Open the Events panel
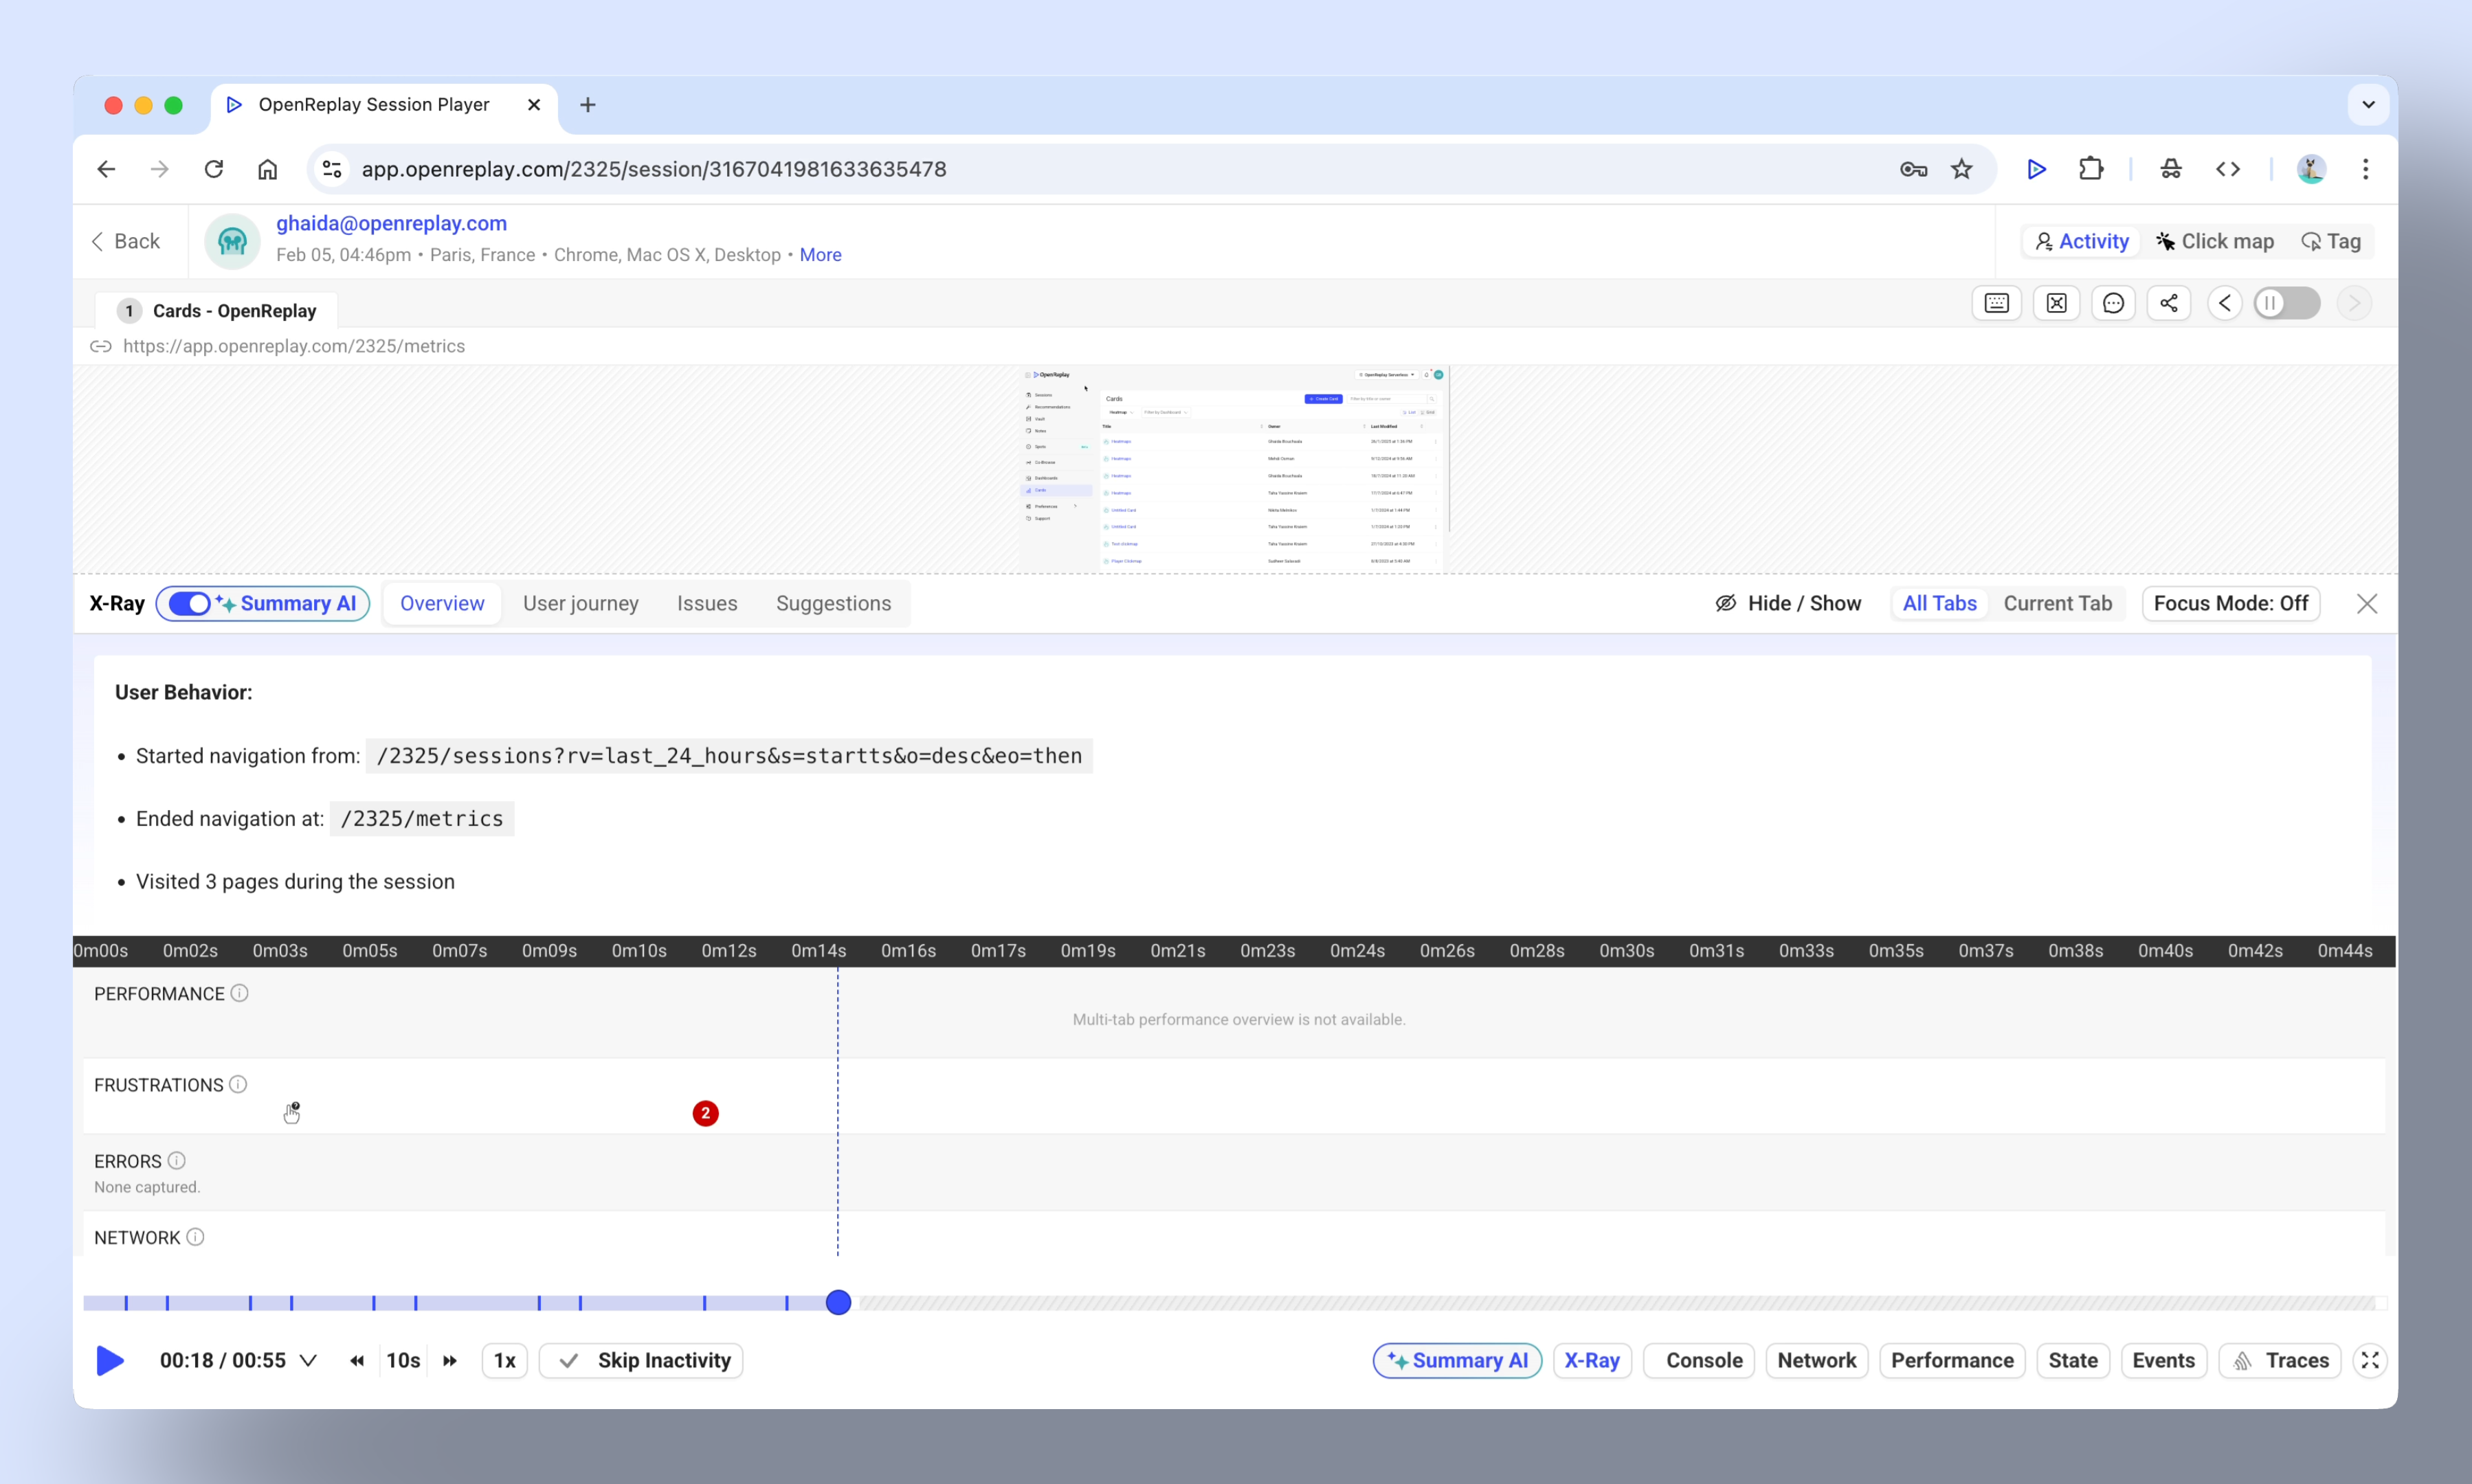 tap(2163, 1360)
